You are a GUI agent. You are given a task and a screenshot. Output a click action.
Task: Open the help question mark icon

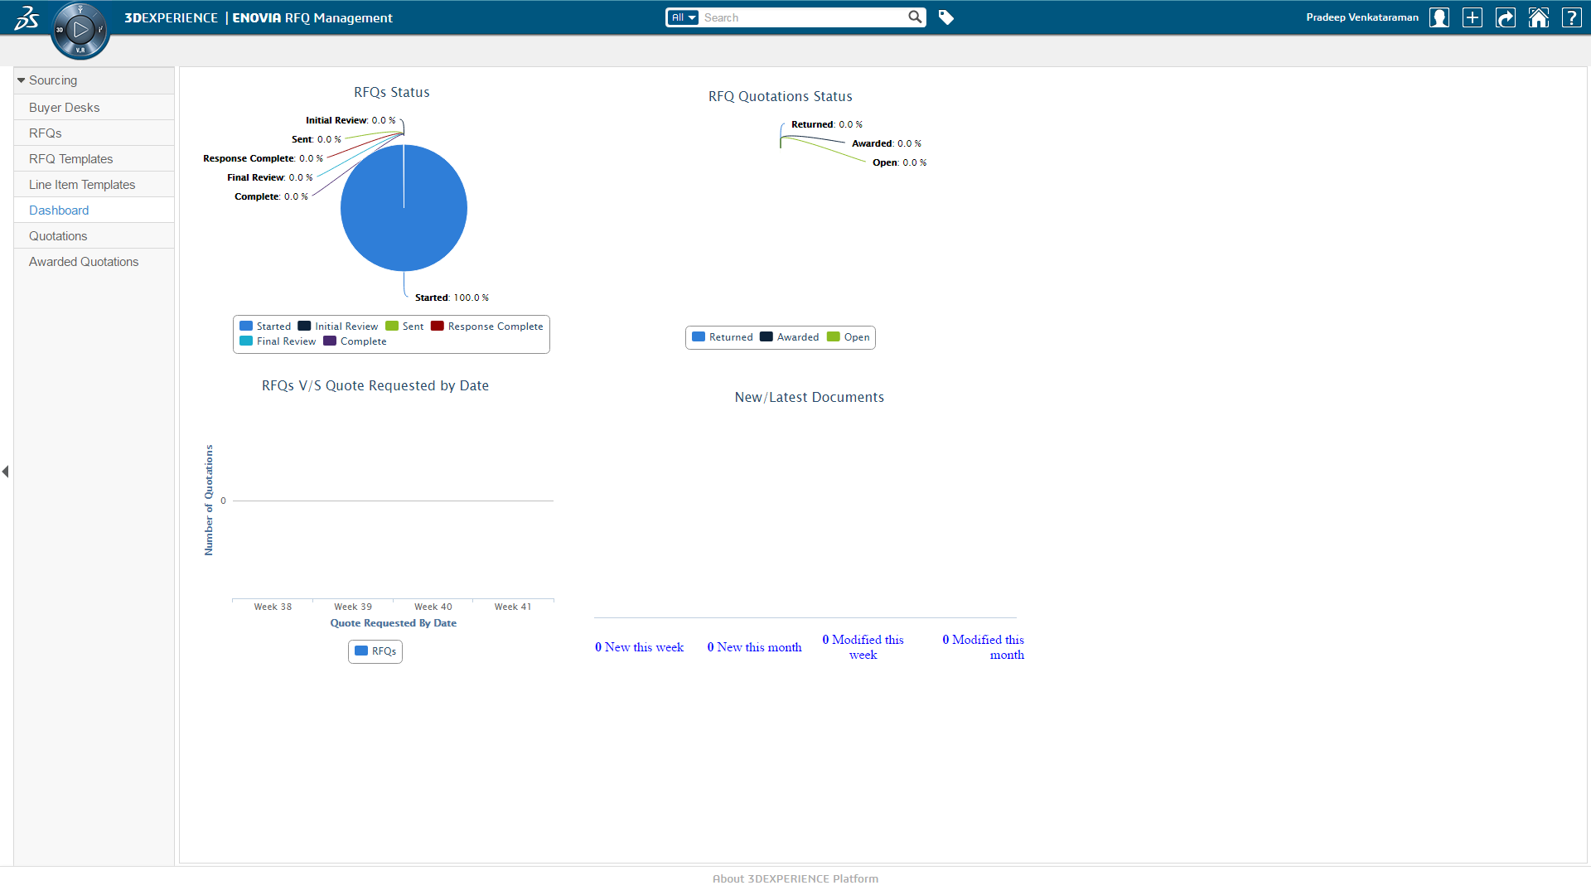coord(1572,17)
